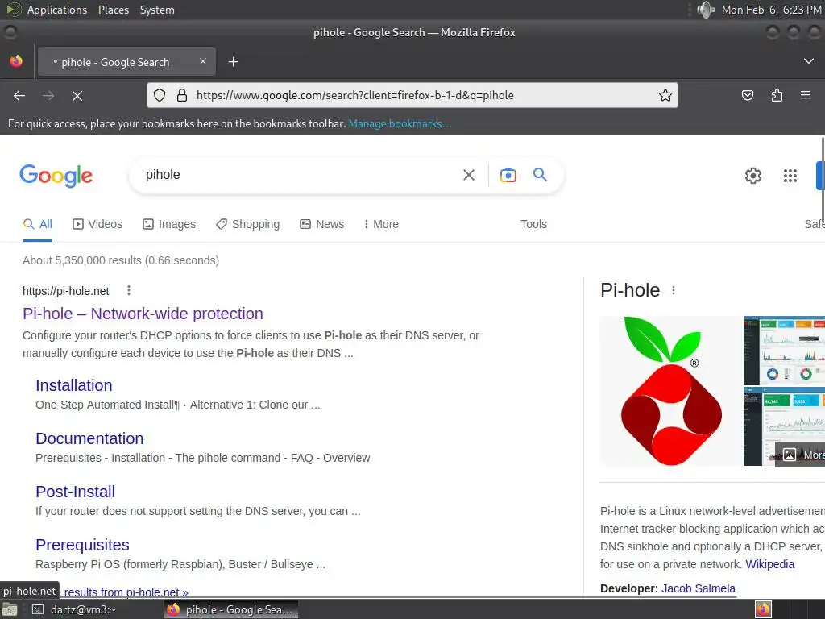Viewport: 825px width, 619px height.
Task: Switch to the News results tab
Action: pyautogui.click(x=322, y=224)
